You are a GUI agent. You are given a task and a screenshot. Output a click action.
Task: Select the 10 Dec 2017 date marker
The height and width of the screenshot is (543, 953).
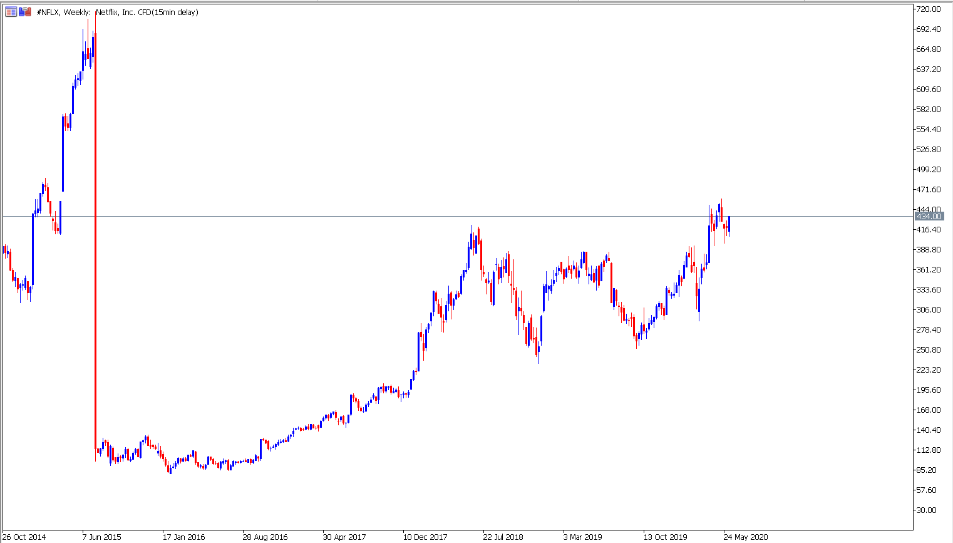[x=425, y=537]
